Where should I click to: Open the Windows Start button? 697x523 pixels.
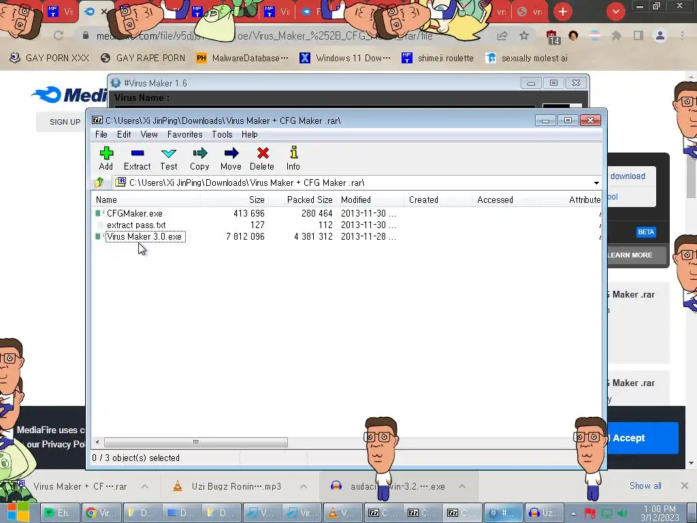tap(18, 511)
